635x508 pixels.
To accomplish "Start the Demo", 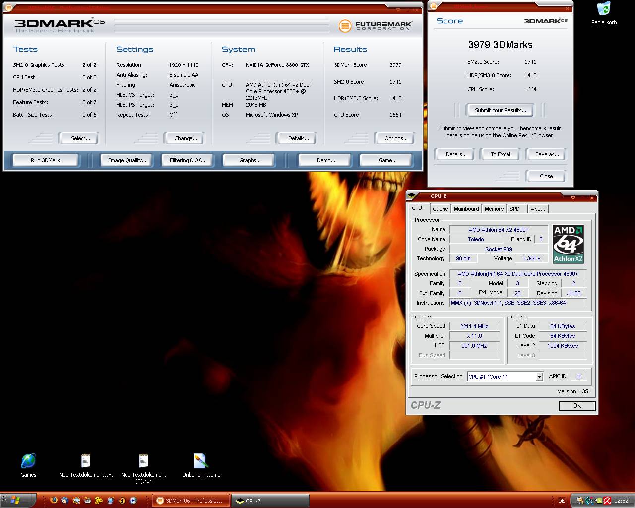I will 326,160.
